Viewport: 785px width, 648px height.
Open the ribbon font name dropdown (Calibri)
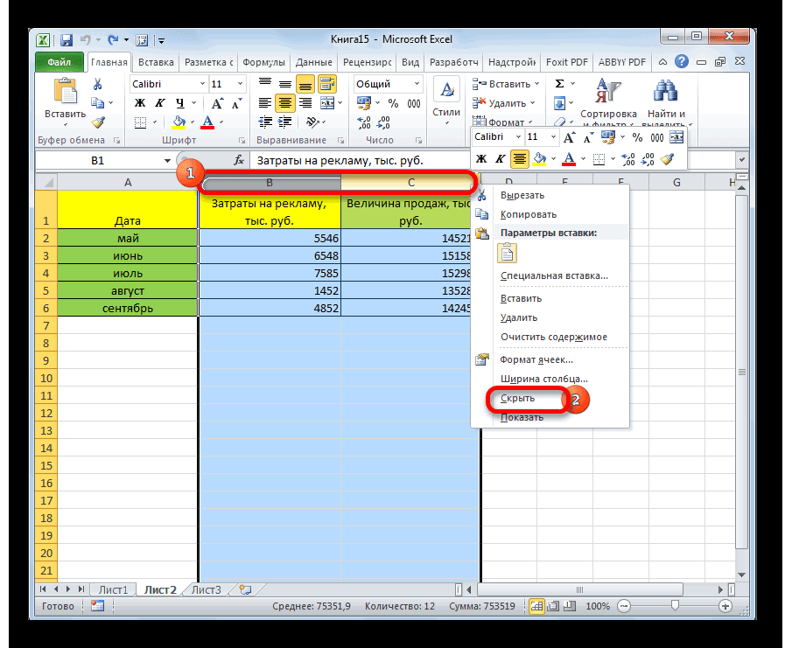point(200,84)
